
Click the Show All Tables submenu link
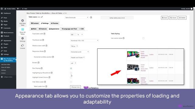[6, 67]
